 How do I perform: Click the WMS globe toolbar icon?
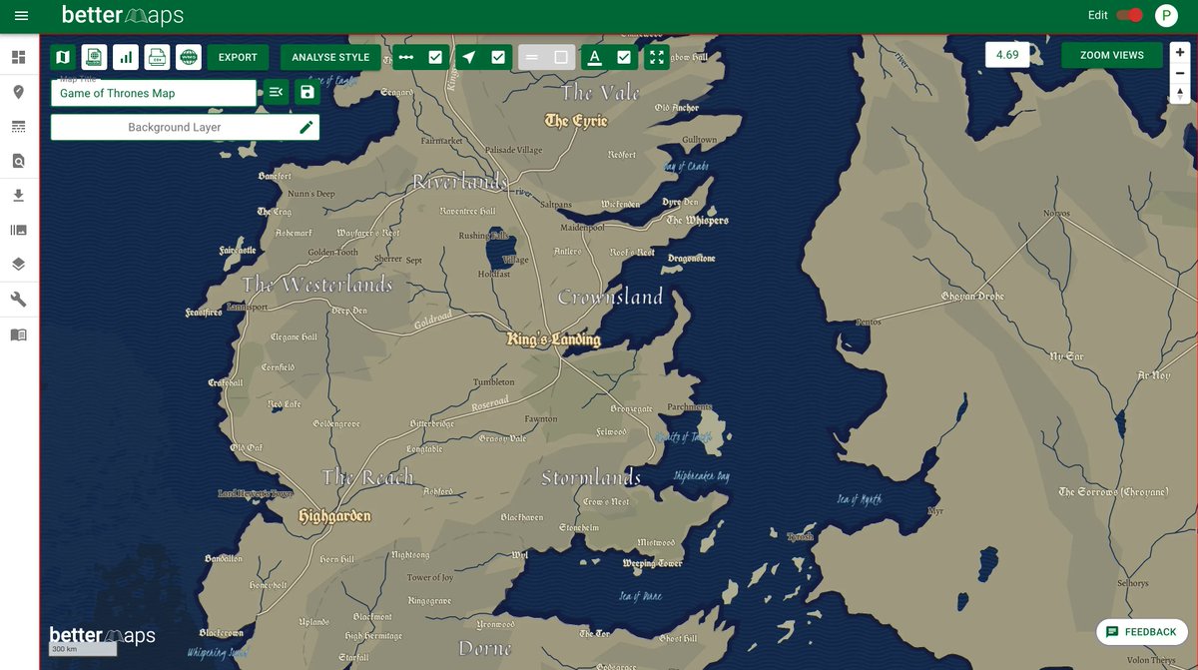click(189, 57)
